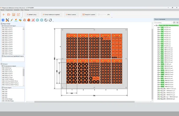Toggle checkbox for Ввод 002 row
Screen dimensions: 179x116
pyautogui.click(x=158, y=93)
